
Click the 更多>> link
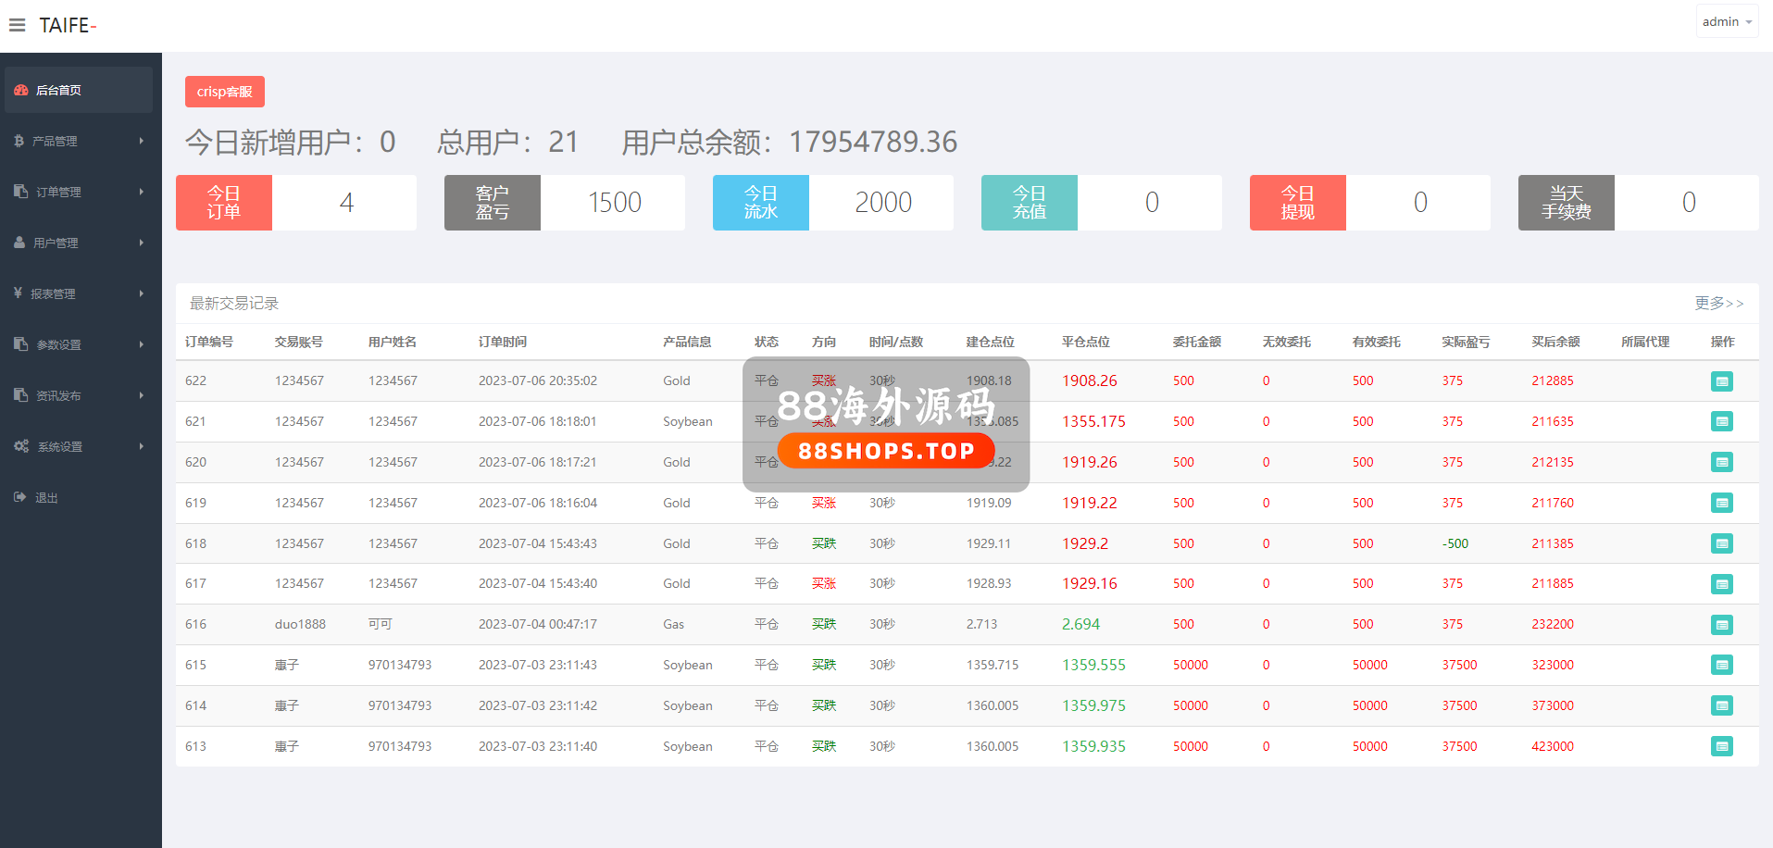tap(1718, 303)
